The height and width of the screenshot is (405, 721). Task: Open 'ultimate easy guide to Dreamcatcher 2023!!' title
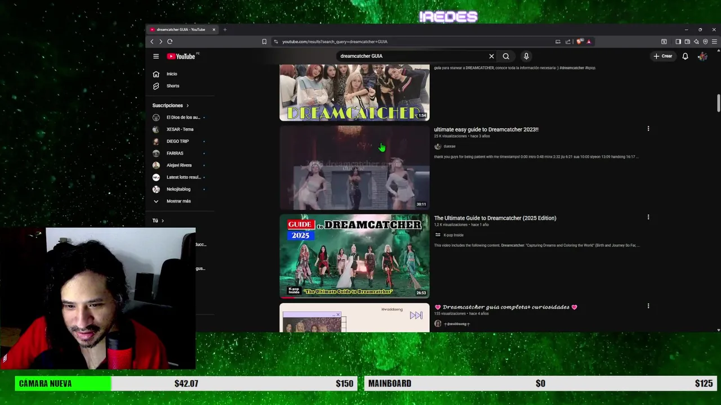pos(486,129)
